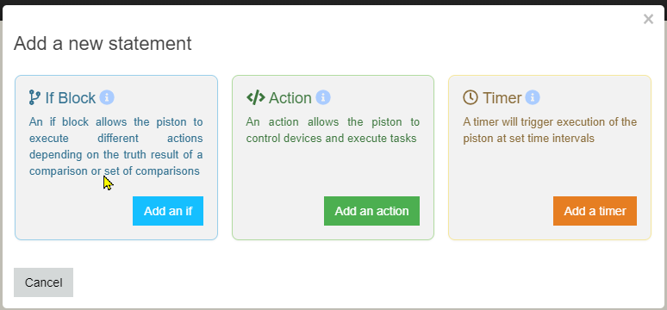Select the Action heading text

[290, 98]
